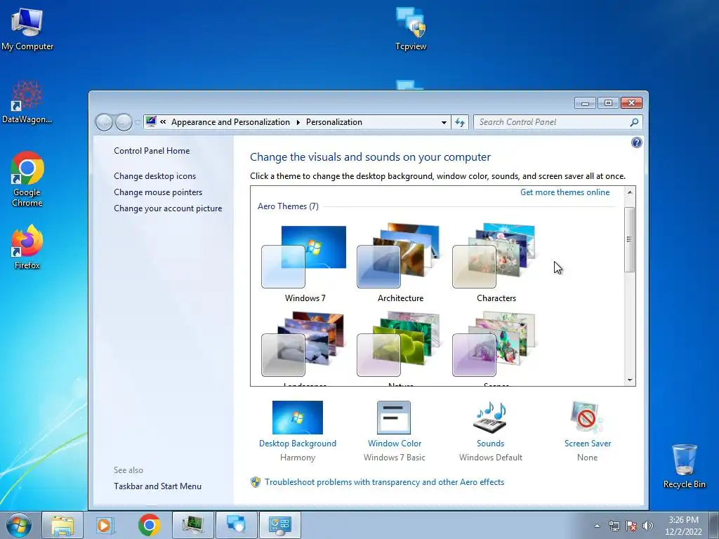Open Get more themes online link
This screenshot has height=539, width=719.
click(x=565, y=192)
